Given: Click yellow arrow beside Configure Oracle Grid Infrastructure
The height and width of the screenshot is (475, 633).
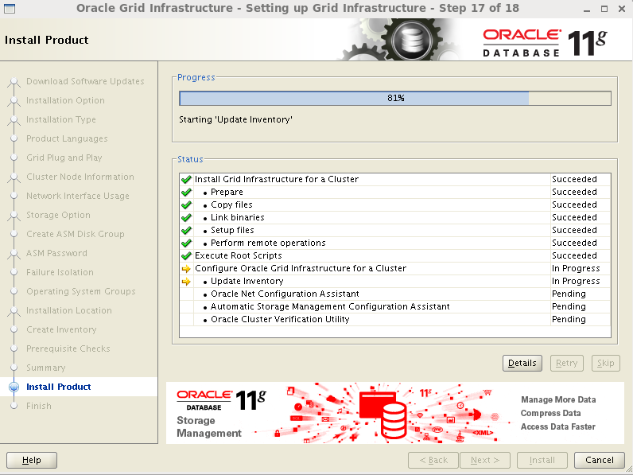Looking at the screenshot, I should (186, 269).
